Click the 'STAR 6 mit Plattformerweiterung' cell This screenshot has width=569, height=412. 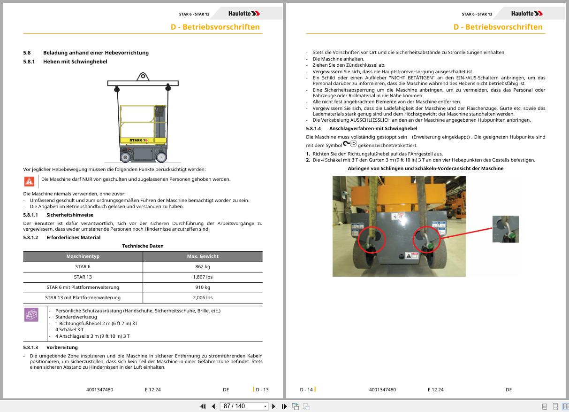coord(83,287)
